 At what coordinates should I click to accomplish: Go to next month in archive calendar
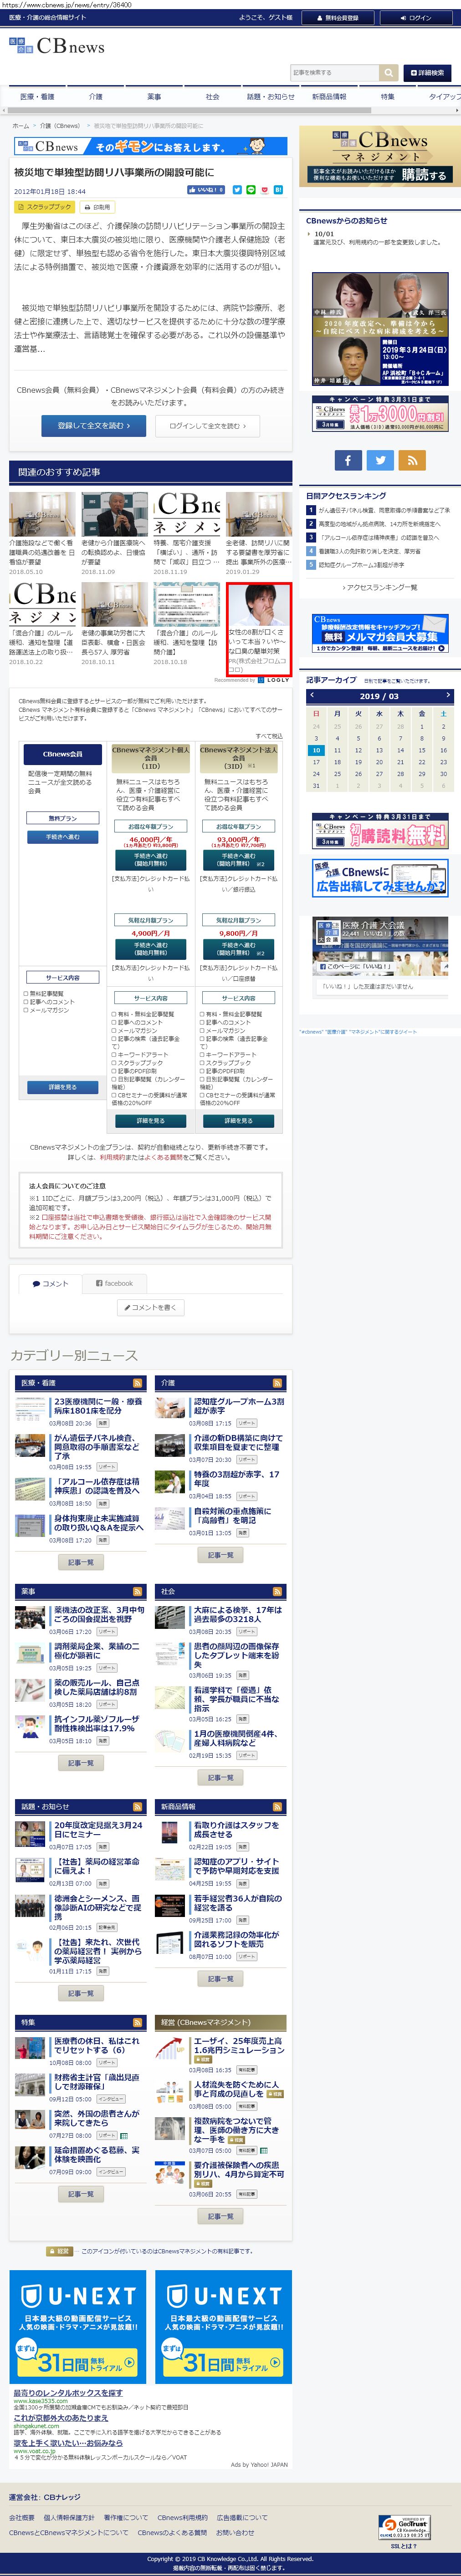point(447,696)
